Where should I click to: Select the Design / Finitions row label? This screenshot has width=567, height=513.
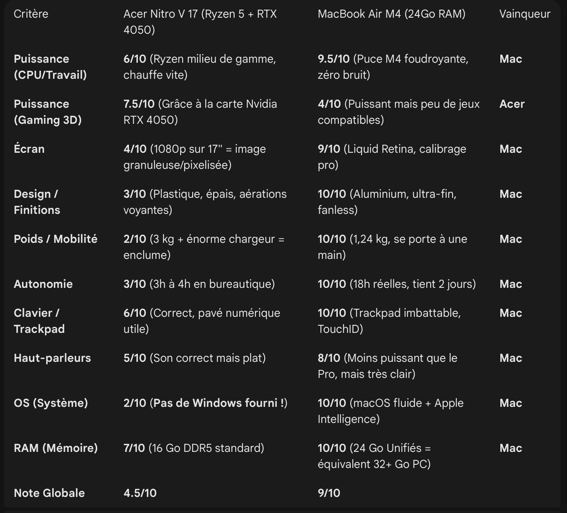point(37,202)
